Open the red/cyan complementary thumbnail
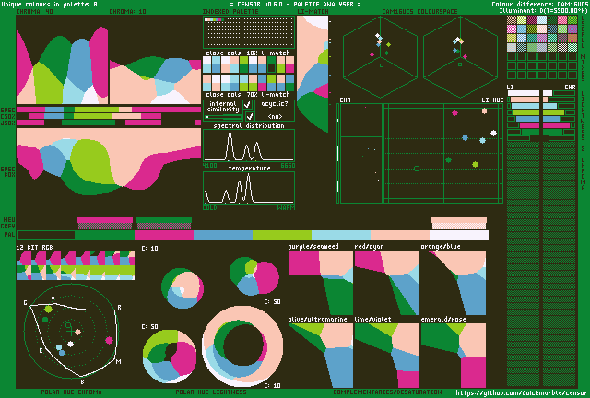590x398 pixels. point(387,283)
